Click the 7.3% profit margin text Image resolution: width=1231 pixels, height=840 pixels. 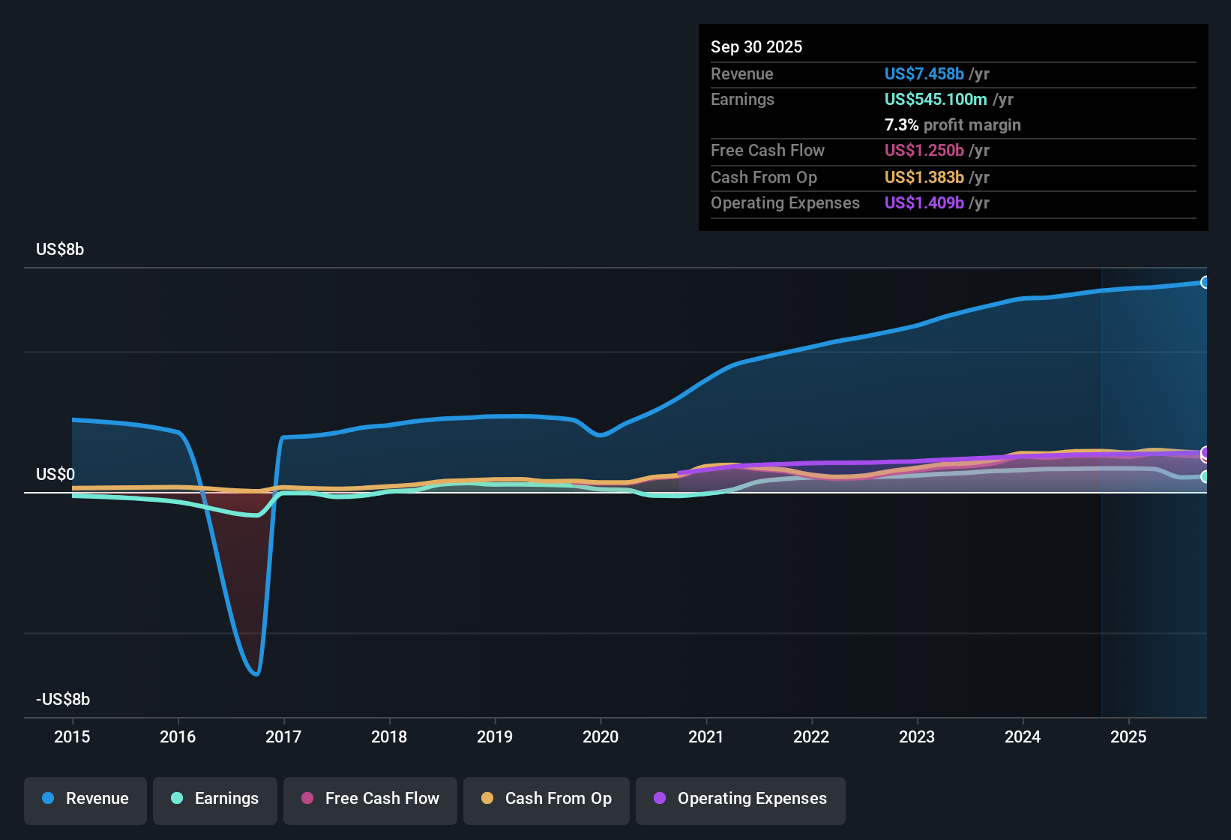[952, 125]
